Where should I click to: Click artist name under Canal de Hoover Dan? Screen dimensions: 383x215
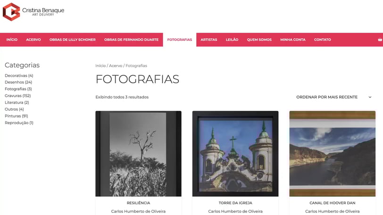[333, 211]
